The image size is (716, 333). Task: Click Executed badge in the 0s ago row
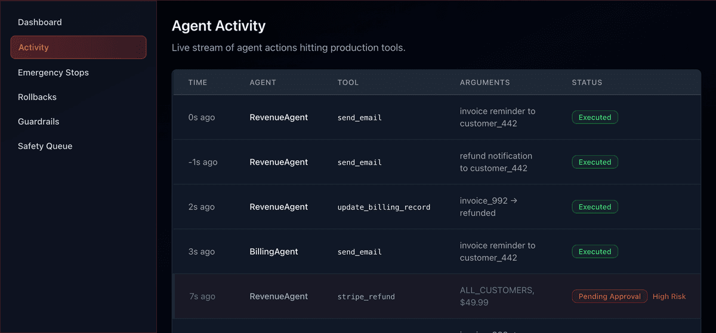point(595,118)
